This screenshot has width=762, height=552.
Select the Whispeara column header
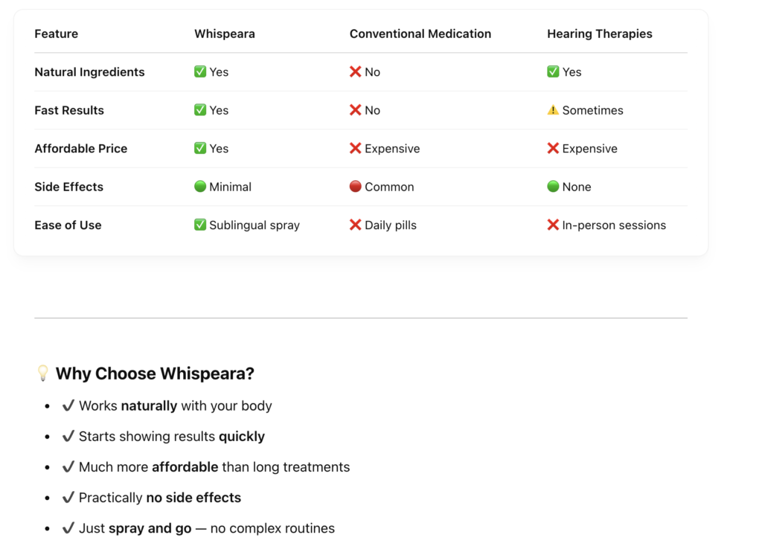[224, 33]
